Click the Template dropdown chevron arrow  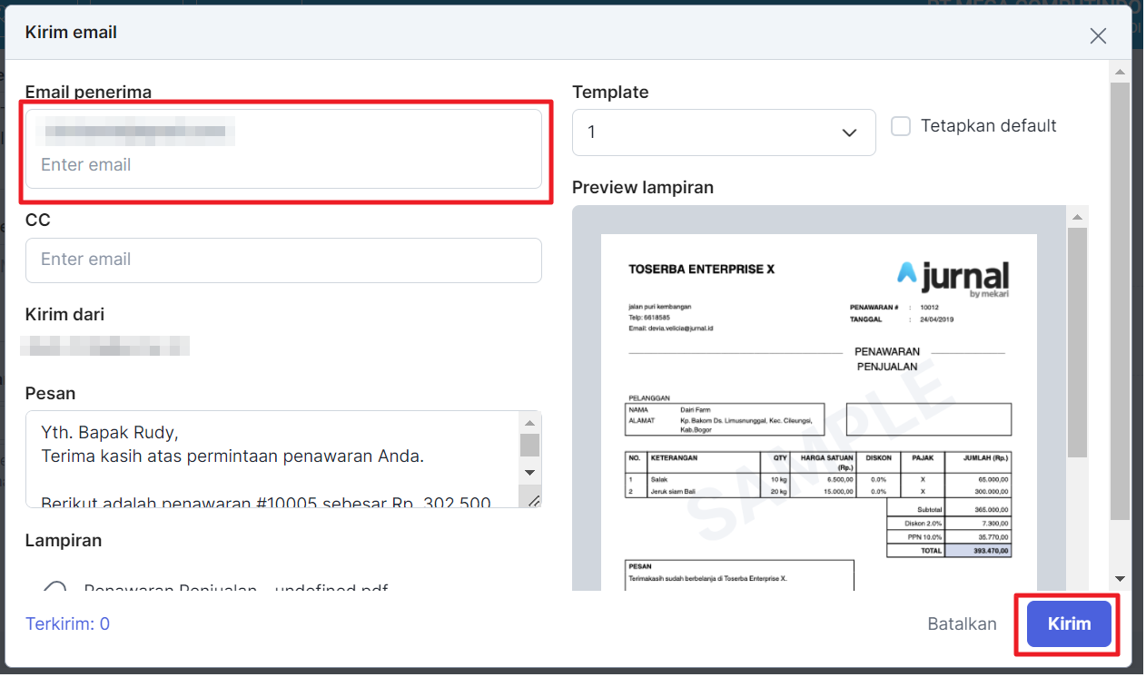tap(849, 133)
